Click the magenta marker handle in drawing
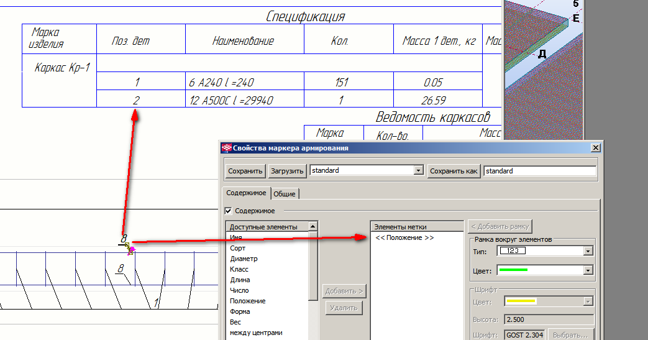This screenshot has width=648, height=340. point(131,250)
